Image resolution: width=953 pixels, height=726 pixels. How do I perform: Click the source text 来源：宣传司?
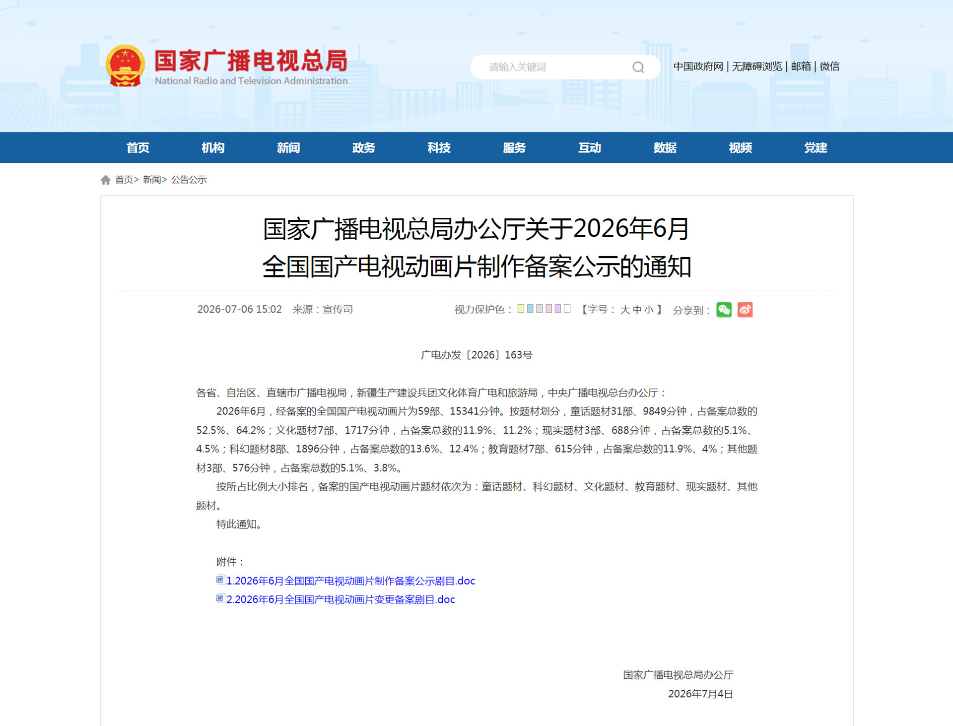tap(323, 309)
